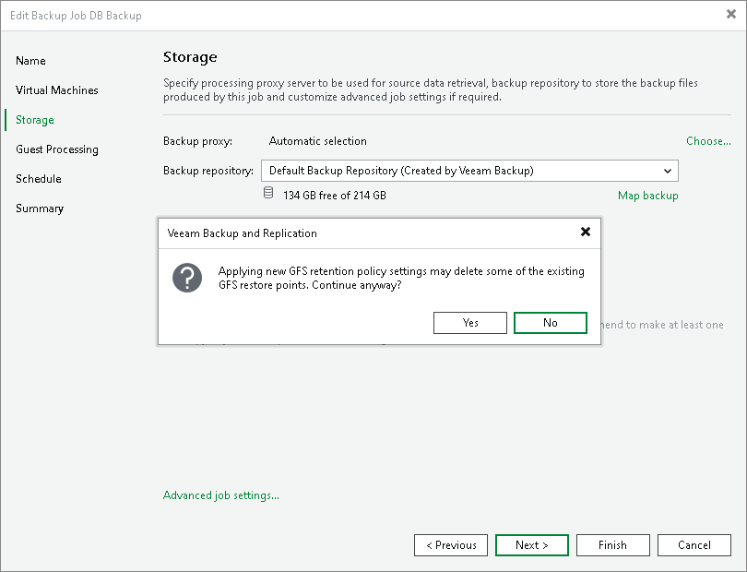Screen dimensions: 747x572
Task: Click the 'Backup proxy:' label
Action: 197,141
